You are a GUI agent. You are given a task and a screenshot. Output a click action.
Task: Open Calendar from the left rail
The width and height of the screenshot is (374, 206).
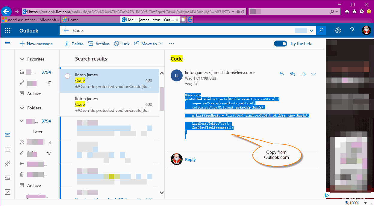[x=7, y=149]
